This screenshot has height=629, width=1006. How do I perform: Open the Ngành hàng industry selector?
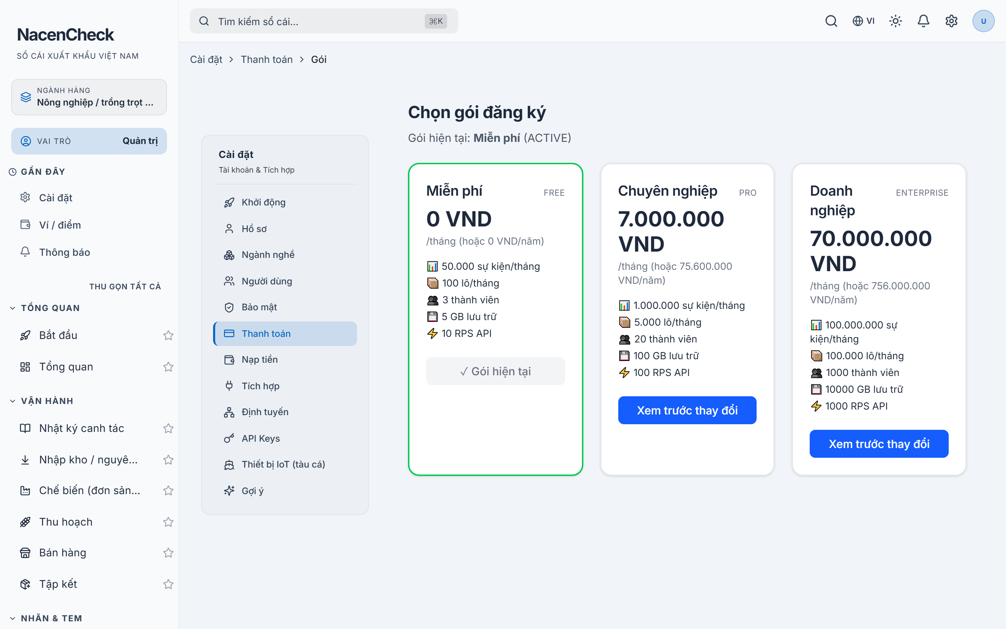pos(89,97)
